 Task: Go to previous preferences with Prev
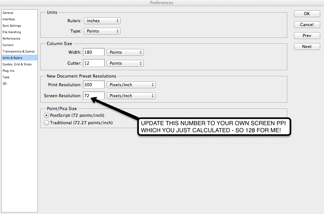pyautogui.click(x=307, y=35)
